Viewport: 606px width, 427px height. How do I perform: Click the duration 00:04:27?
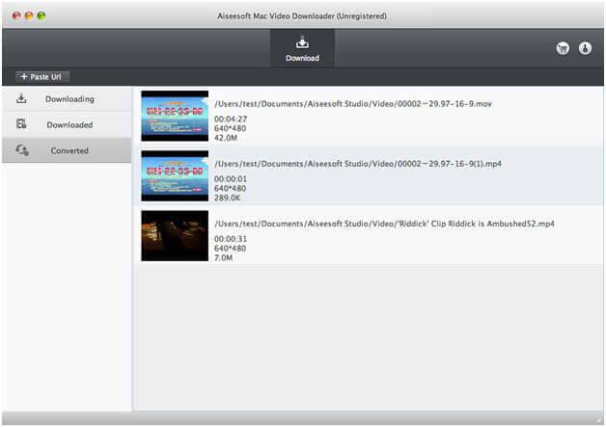coord(231,119)
